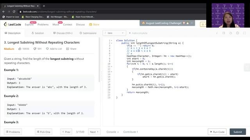Enter fullscreen with the expand icon
The width and height of the screenshot is (250, 140).
click(245, 33)
